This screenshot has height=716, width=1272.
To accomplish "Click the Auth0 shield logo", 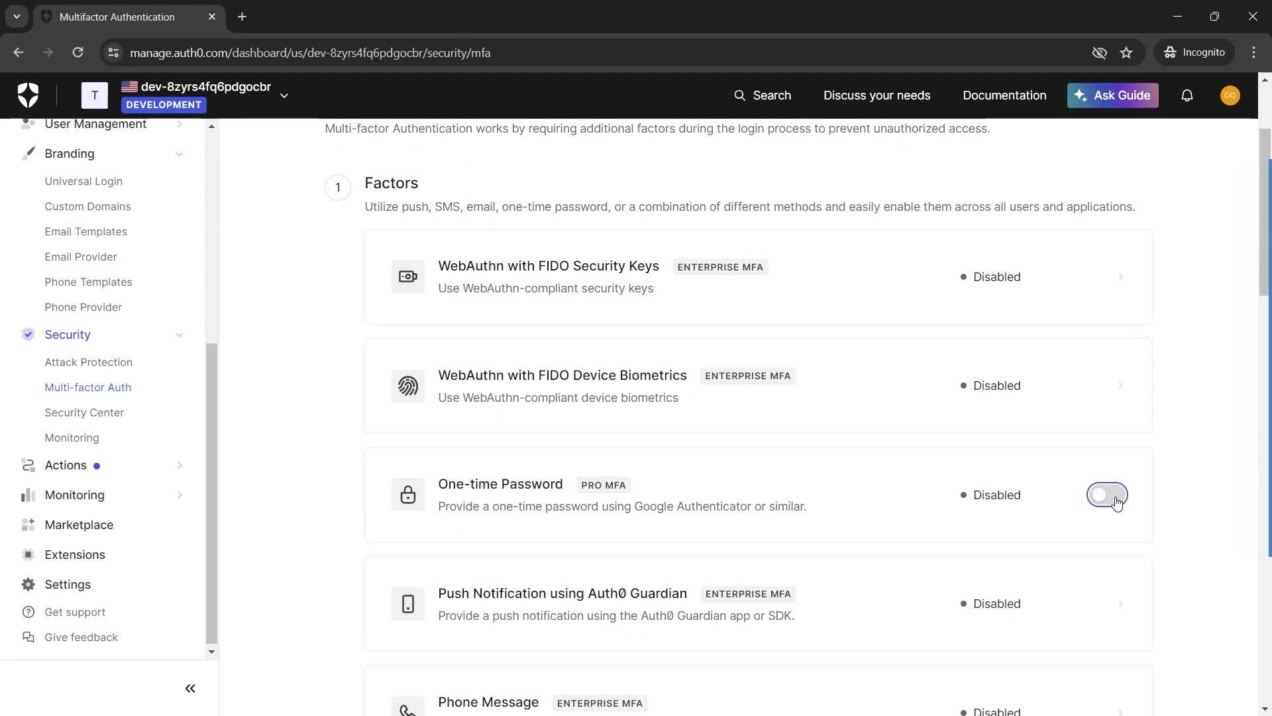I will click(28, 95).
